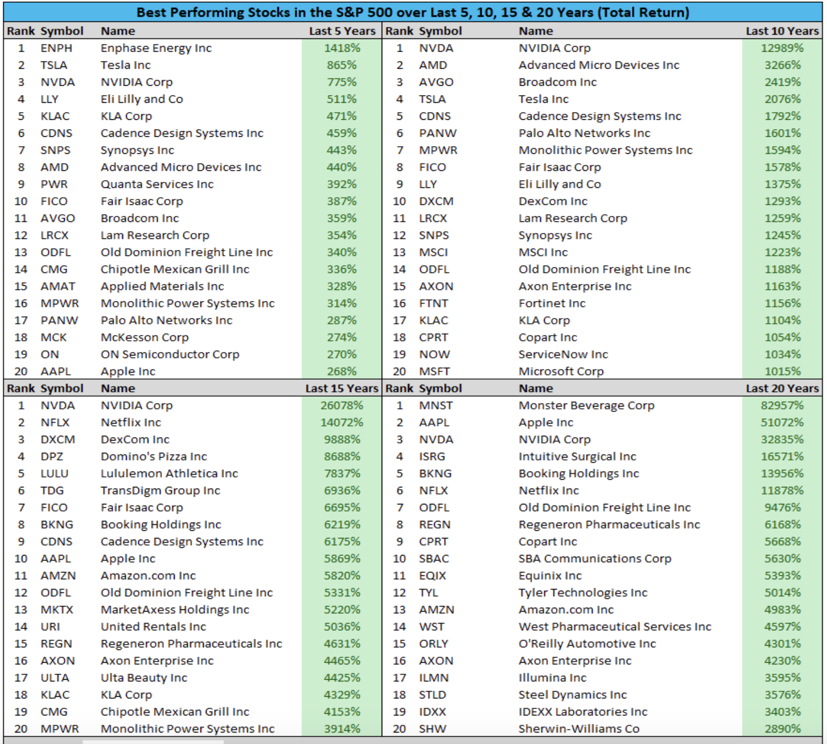The image size is (827, 744).
Task: Click 'TransDigm Group Inc' name cell
Action: pos(160,490)
